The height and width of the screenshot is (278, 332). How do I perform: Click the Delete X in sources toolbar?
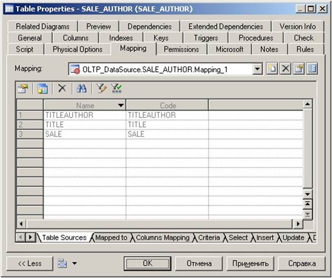pos(62,88)
